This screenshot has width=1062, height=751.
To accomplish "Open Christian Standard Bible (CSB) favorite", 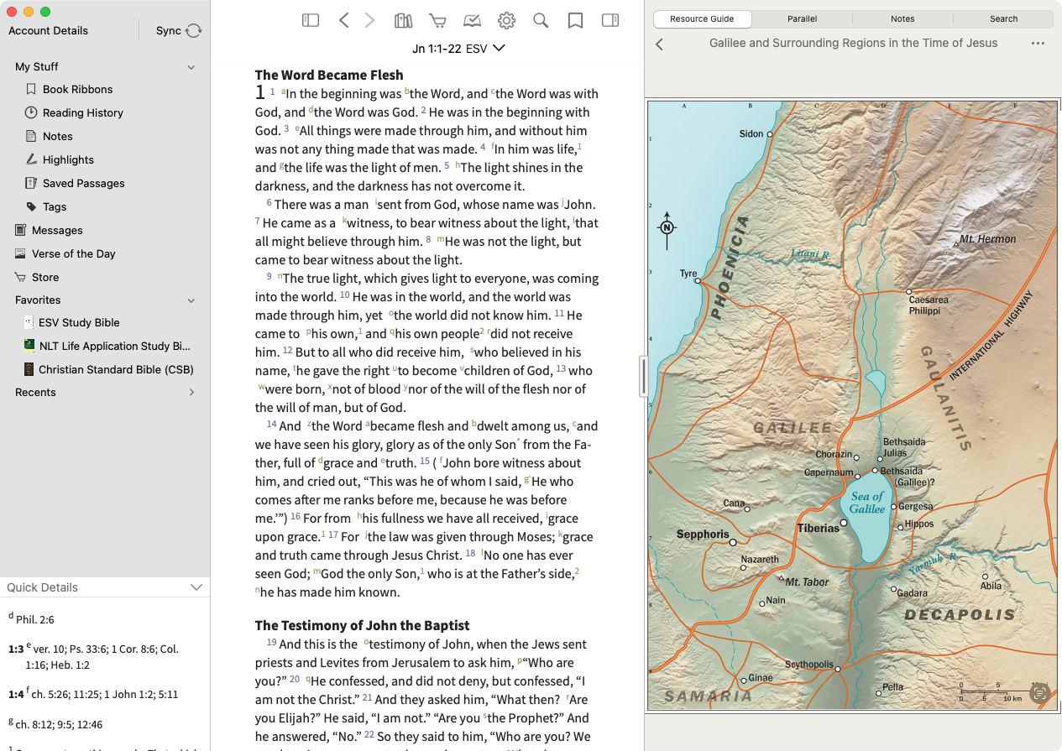I will [116, 369].
